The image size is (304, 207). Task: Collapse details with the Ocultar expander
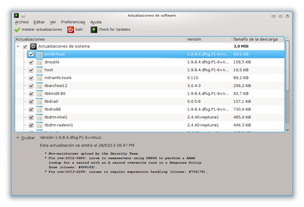click(26, 138)
